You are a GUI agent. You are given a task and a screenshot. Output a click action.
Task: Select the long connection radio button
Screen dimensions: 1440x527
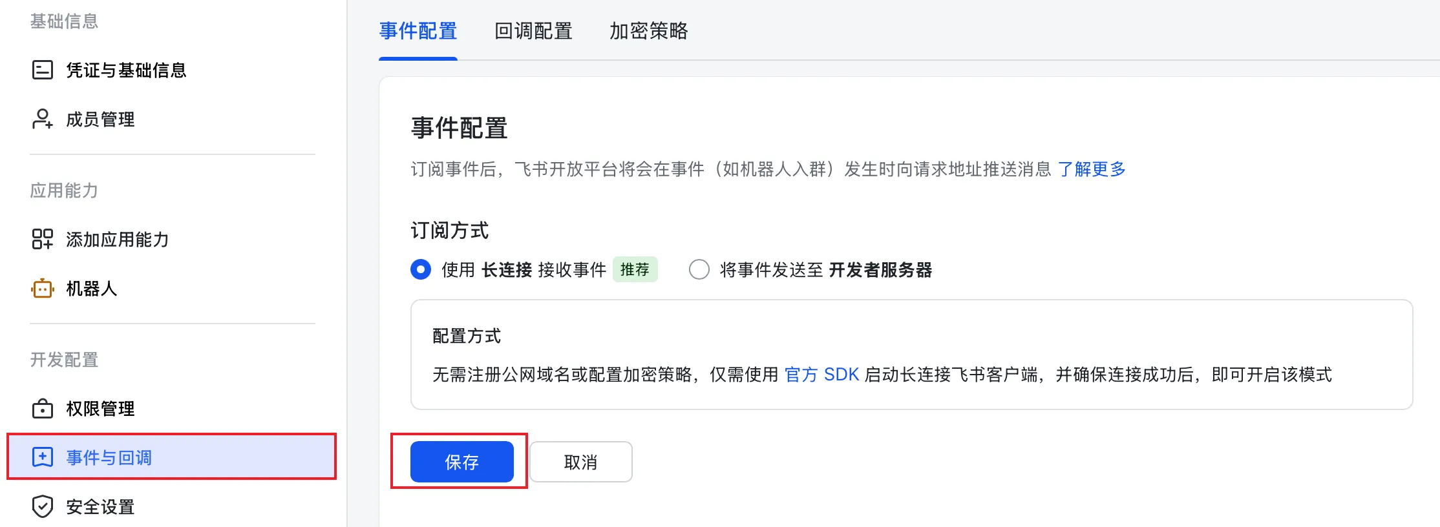coord(421,269)
